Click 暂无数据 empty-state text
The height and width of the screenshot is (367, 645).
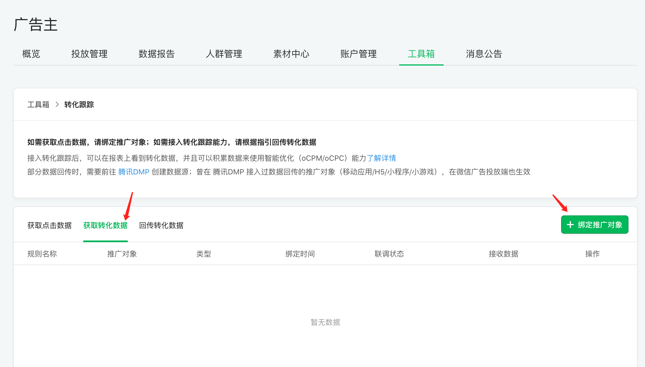click(325, 322)
